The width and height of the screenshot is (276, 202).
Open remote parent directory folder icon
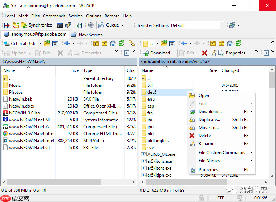tap(212, 44)
